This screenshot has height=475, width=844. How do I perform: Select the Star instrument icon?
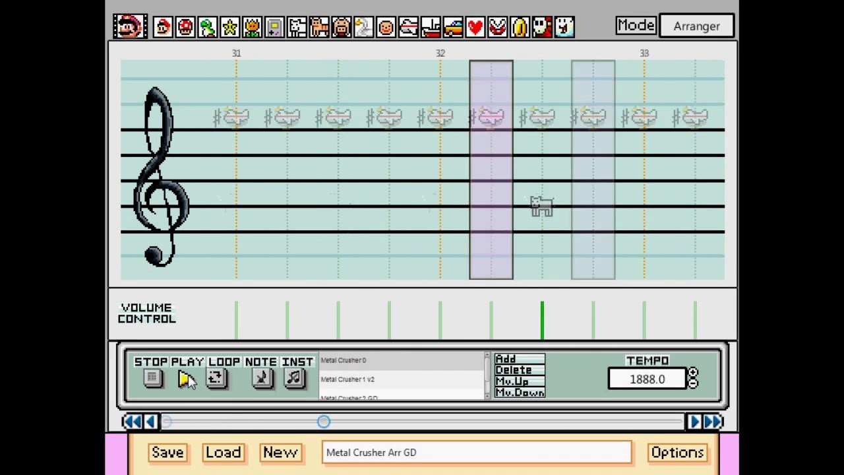(230, 27)
